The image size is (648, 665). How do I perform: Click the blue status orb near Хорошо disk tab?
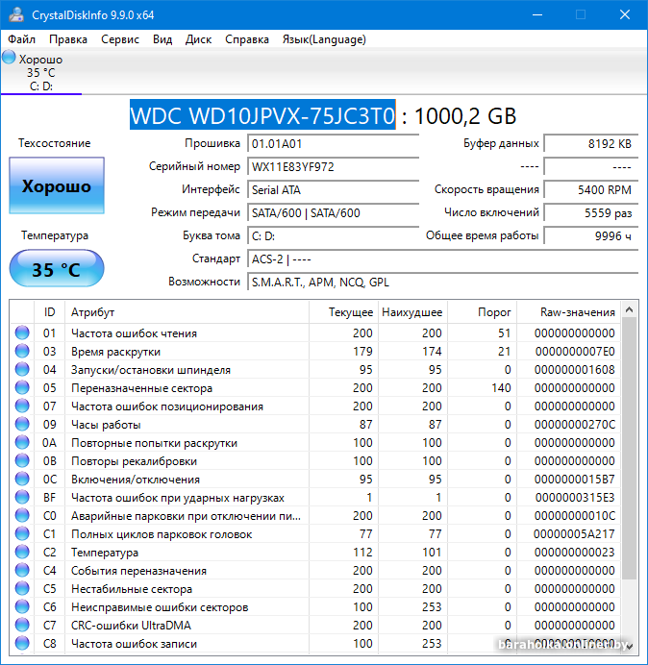[9, 58]
